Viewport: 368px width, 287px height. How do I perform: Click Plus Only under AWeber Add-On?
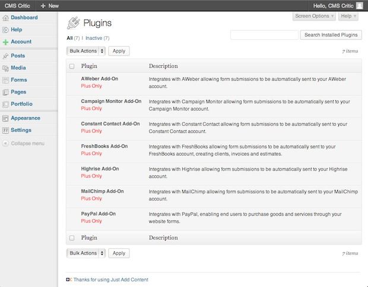click(x=91, y=86)
